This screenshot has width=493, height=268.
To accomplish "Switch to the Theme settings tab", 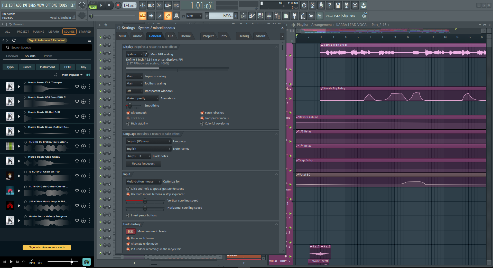I will (185, 36).
